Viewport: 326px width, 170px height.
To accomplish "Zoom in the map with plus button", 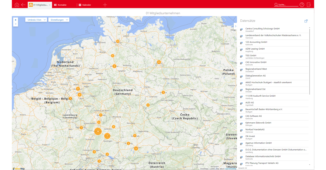I will pyautogui.click(x=15, y=20).
